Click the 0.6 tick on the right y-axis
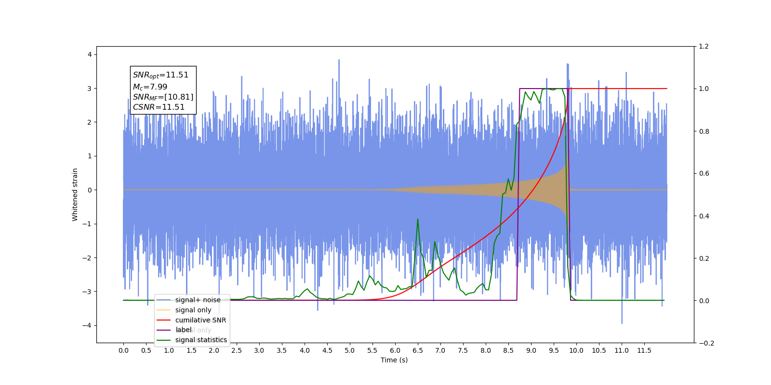 tap(704, 173)
